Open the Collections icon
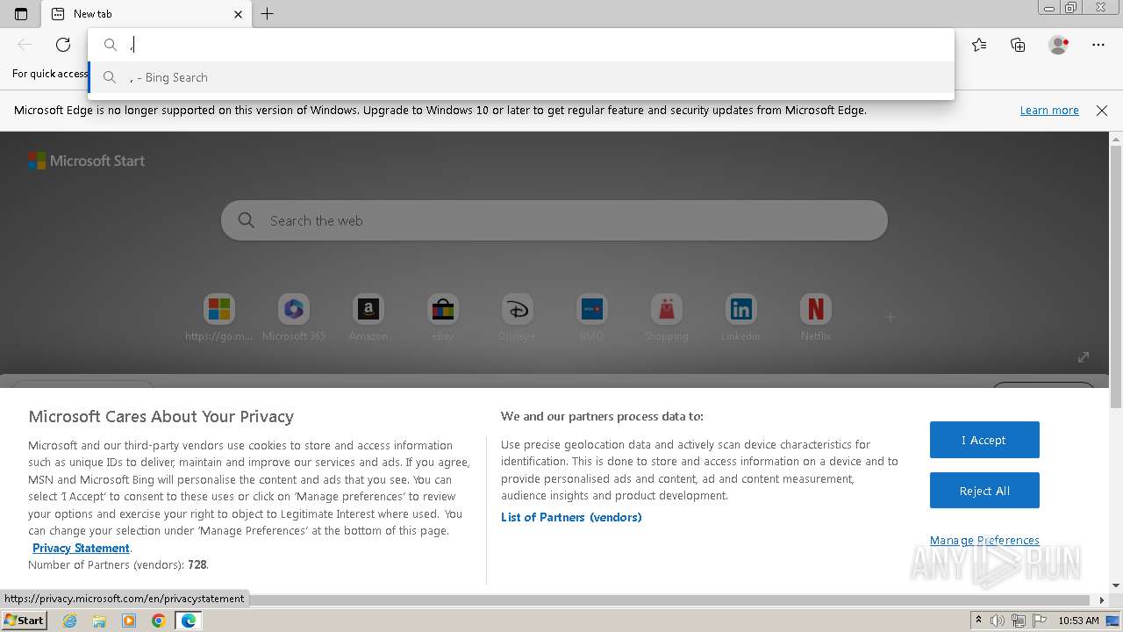Image resolution: width=1123 pixels, height=632 pixels. click(1018, 45)
